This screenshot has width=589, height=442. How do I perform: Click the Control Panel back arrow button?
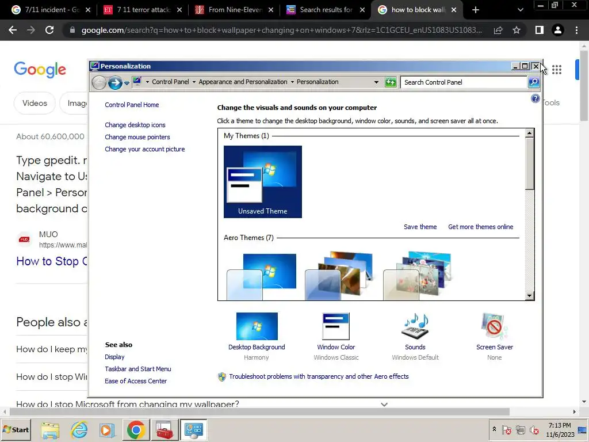[x=99, y=82]
